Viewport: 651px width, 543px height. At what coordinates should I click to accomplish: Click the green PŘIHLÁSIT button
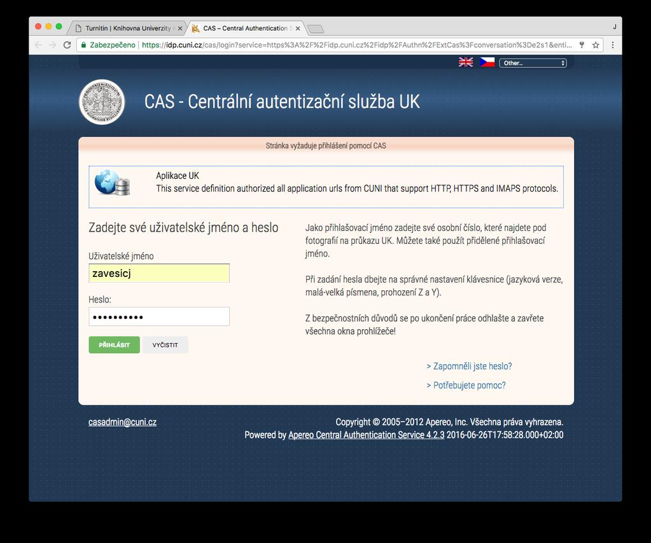114,345
